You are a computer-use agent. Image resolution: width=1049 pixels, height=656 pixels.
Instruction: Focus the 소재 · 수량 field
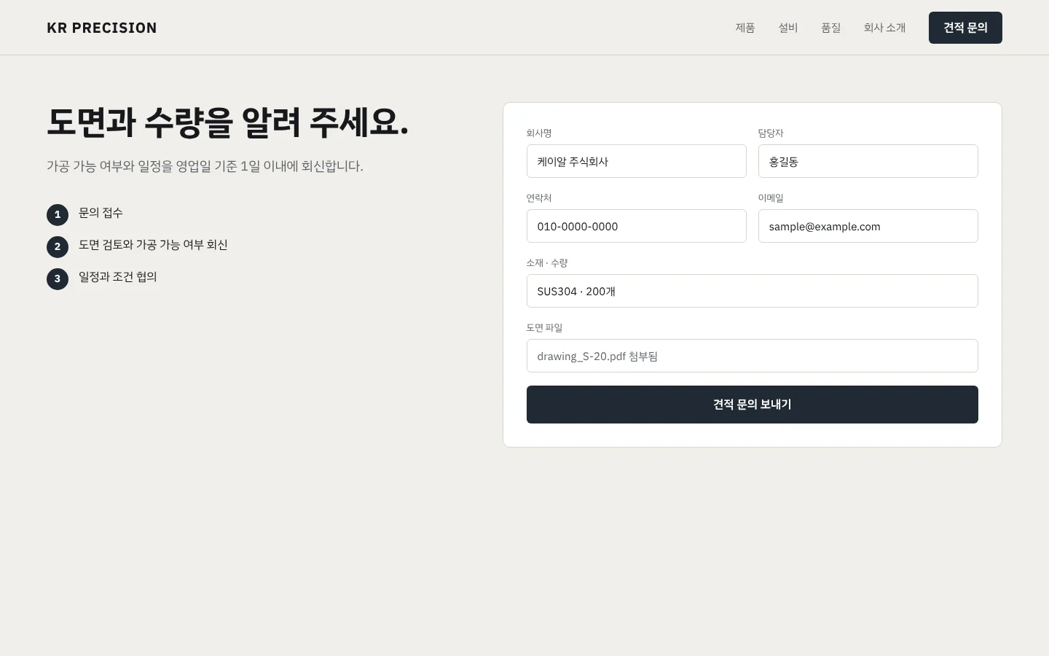[x=753, y=291]
